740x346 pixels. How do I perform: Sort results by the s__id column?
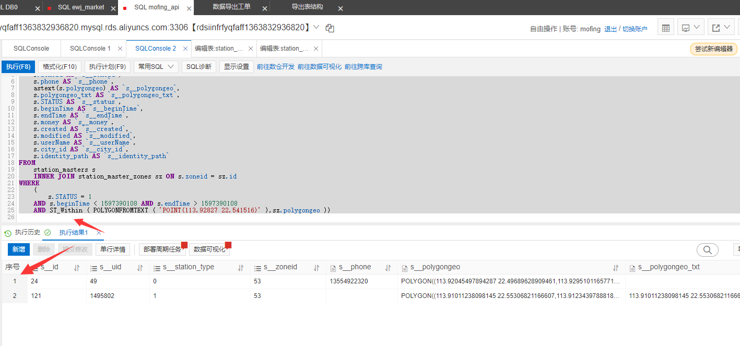(76, 267)
